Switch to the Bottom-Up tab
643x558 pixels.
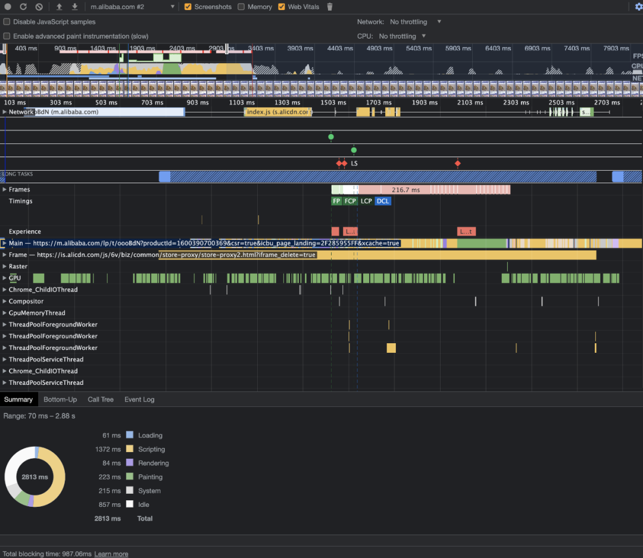tap(60, 399)
